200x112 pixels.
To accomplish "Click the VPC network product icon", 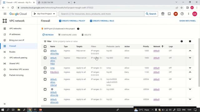I will [x=5, y=21].
